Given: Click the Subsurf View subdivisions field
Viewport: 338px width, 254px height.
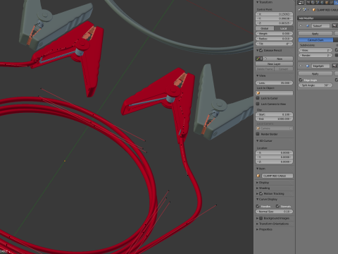Looking at the screenshot, I should coord(315,50).
